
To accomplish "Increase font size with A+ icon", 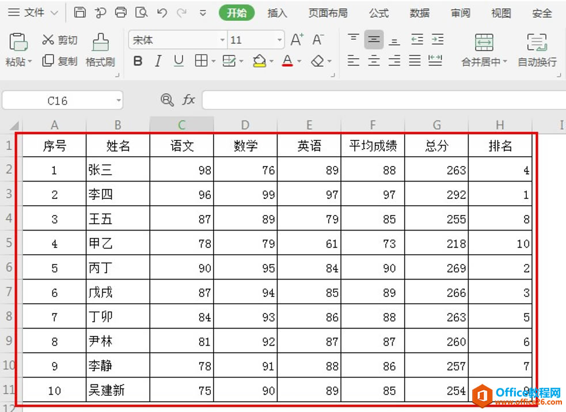I will (x=297, y=39).
